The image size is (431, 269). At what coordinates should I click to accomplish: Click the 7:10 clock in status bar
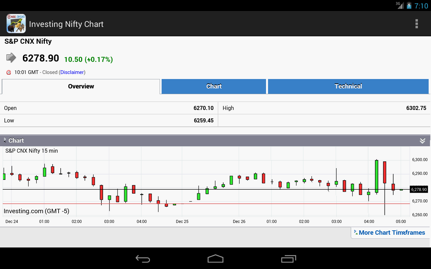(421, 6)
